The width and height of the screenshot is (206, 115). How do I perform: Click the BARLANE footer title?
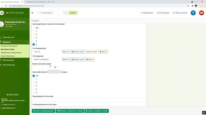[13, 95]
